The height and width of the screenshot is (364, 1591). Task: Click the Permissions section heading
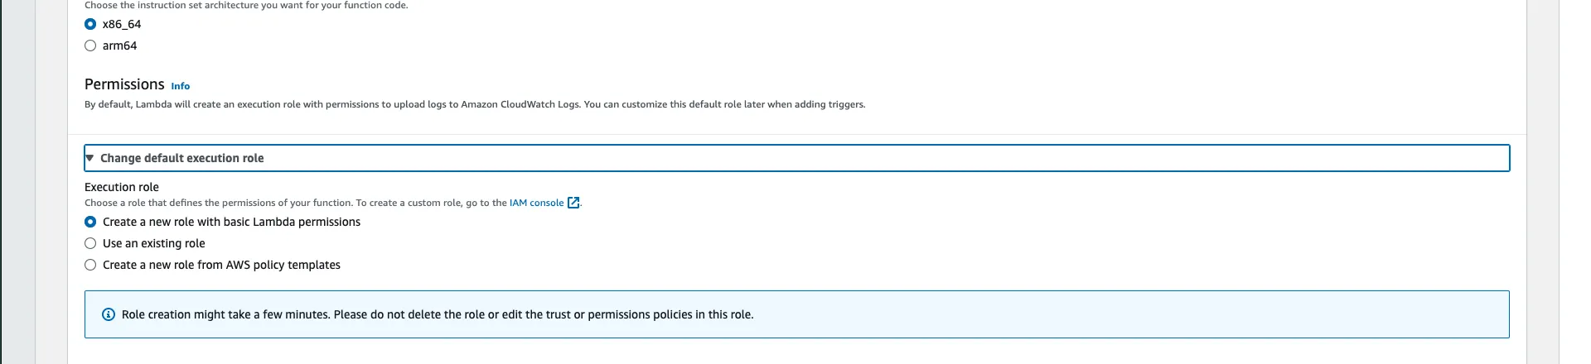coord(124,84)
